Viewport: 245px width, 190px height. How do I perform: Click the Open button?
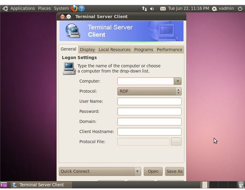point(153,171)
